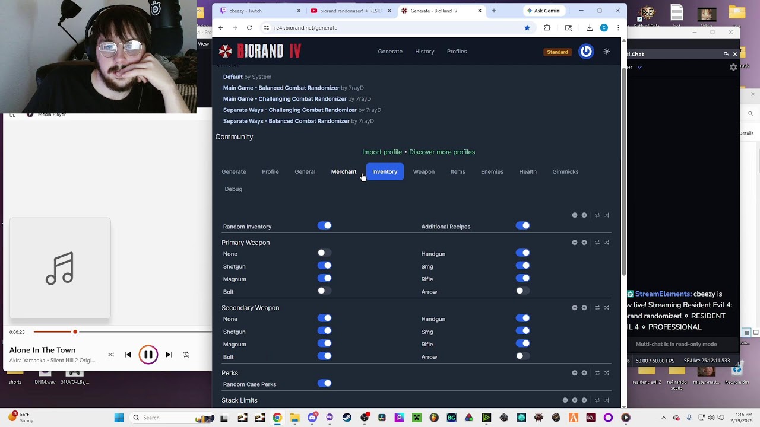760x427 pixels.
Task: Shuffle the Secondary Weapon section
Action: coord(607,308)
